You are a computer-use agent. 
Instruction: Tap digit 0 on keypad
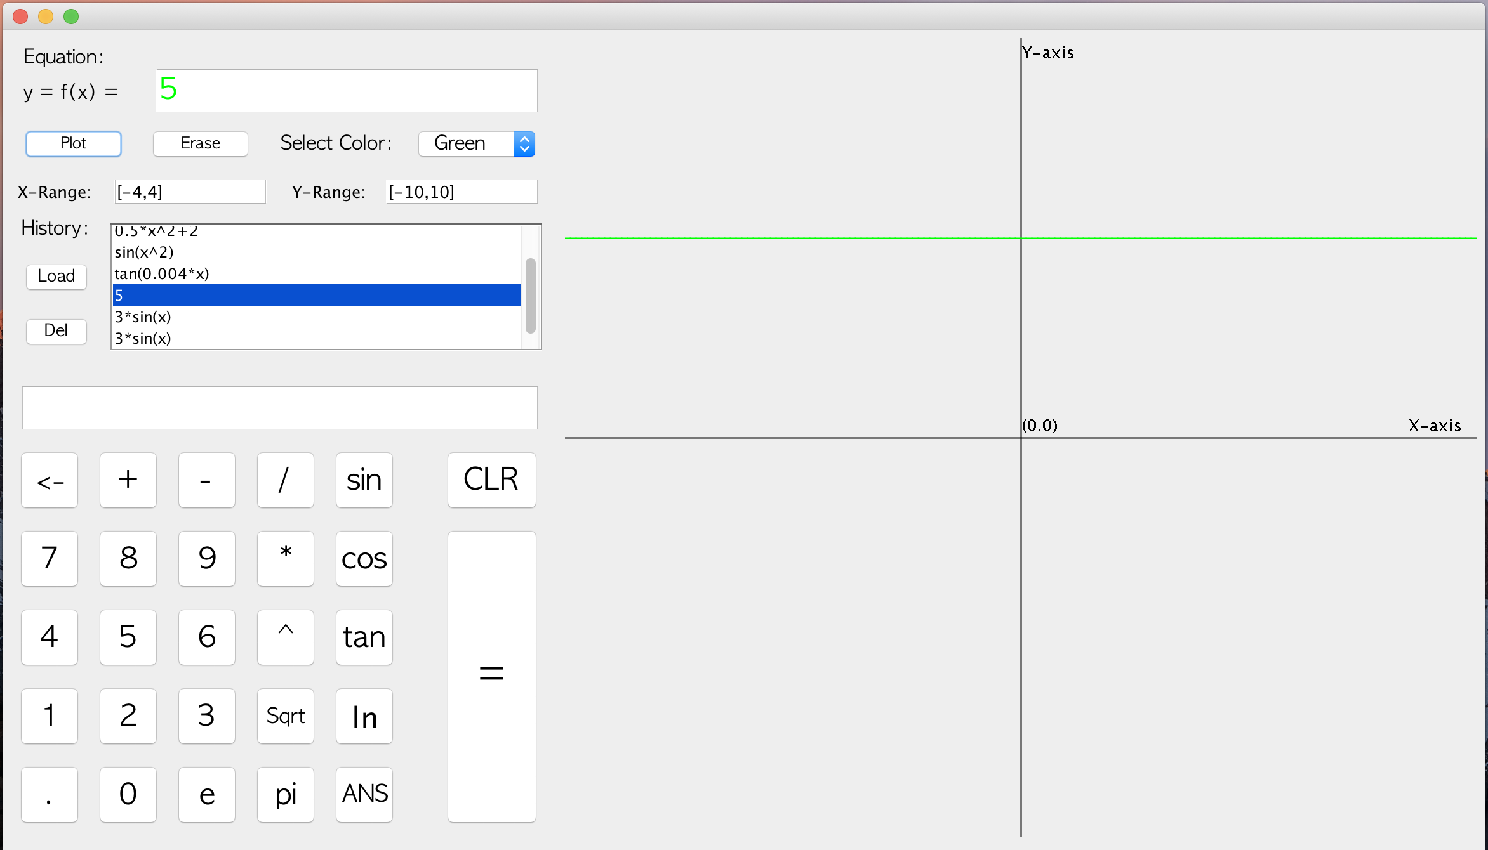[x=128, y=795]
